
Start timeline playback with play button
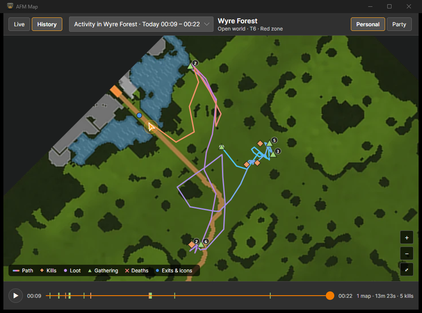[16, 296]
